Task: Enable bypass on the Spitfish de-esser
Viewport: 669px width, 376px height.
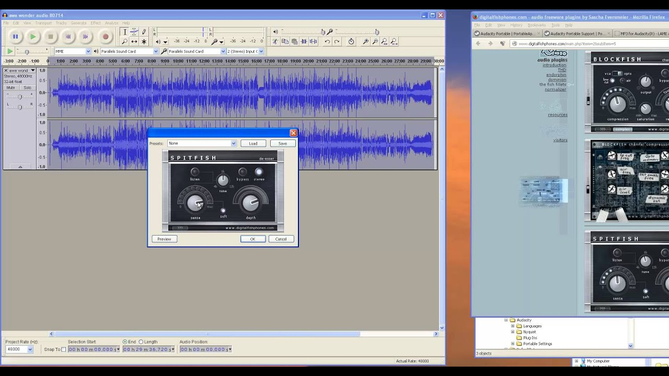Action: 242,171
